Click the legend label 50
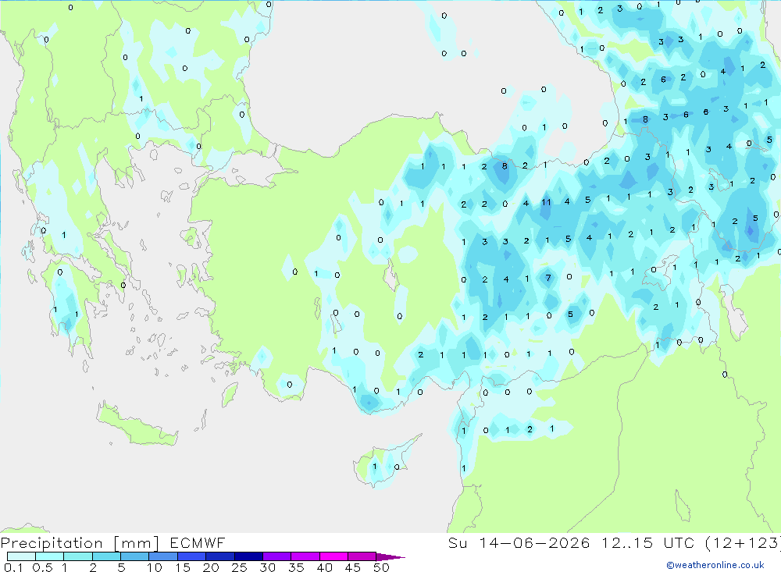Viewport: 781px width, 572px height. click(382, 567)
